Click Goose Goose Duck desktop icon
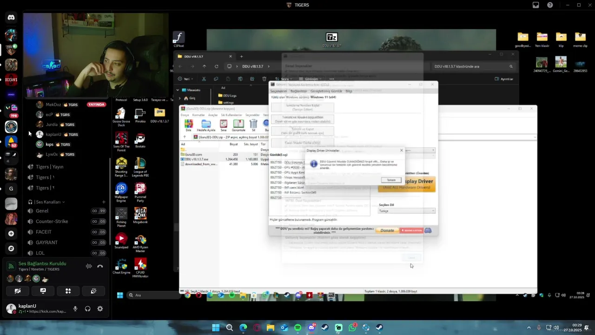595x335 pixels. coord(121,117)
